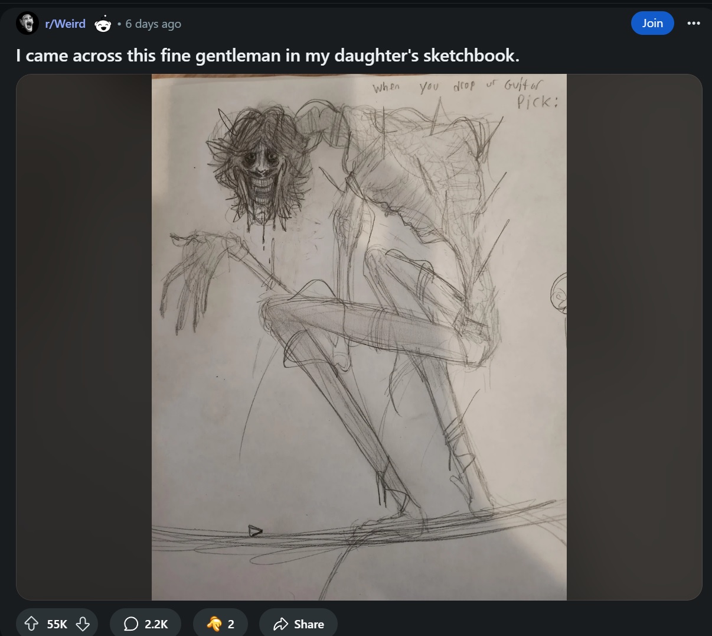Viewport: 712px width, 636px height.
Task: Click the share arrow icon
Action: coord(280,624)
